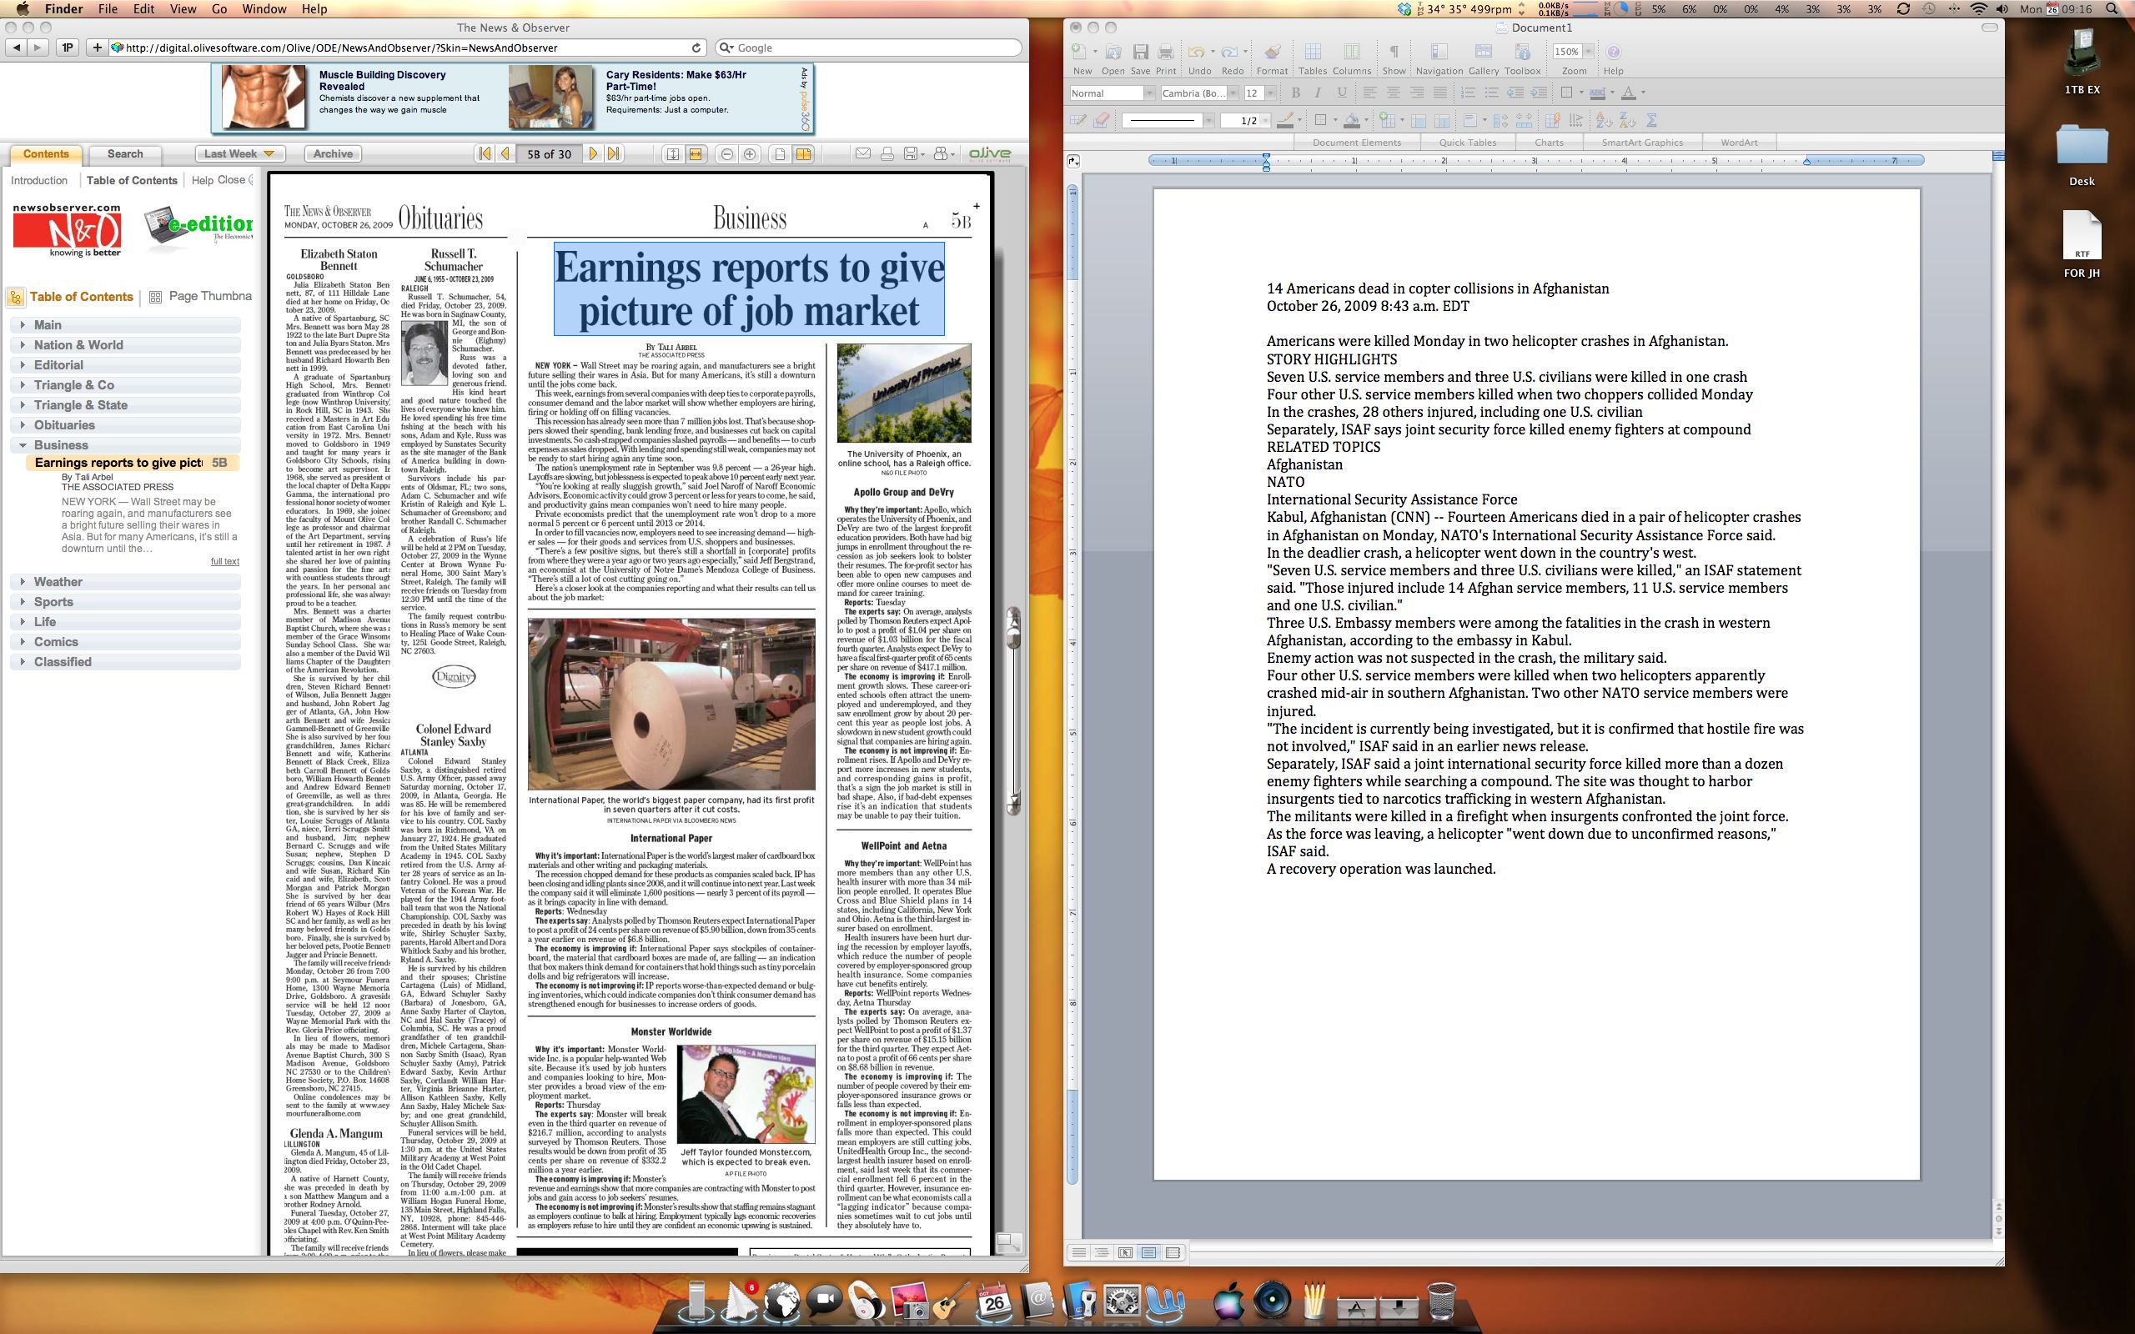Switch viewer to two-page view
2135x1334 pixels.
(x=803, y=154)
